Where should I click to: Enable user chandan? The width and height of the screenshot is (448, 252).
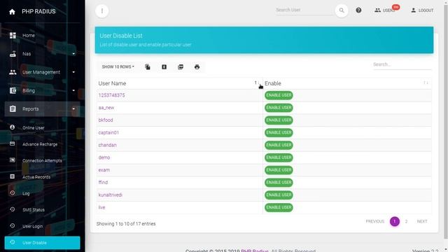[279, 145]
